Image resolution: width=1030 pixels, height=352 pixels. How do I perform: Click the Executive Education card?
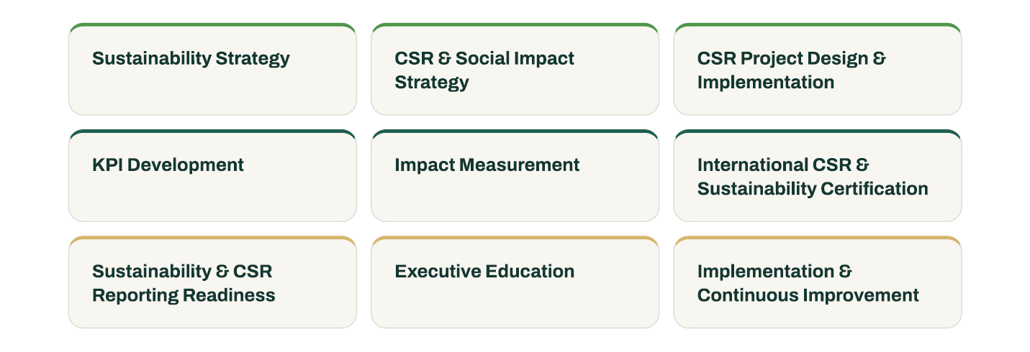515,282
